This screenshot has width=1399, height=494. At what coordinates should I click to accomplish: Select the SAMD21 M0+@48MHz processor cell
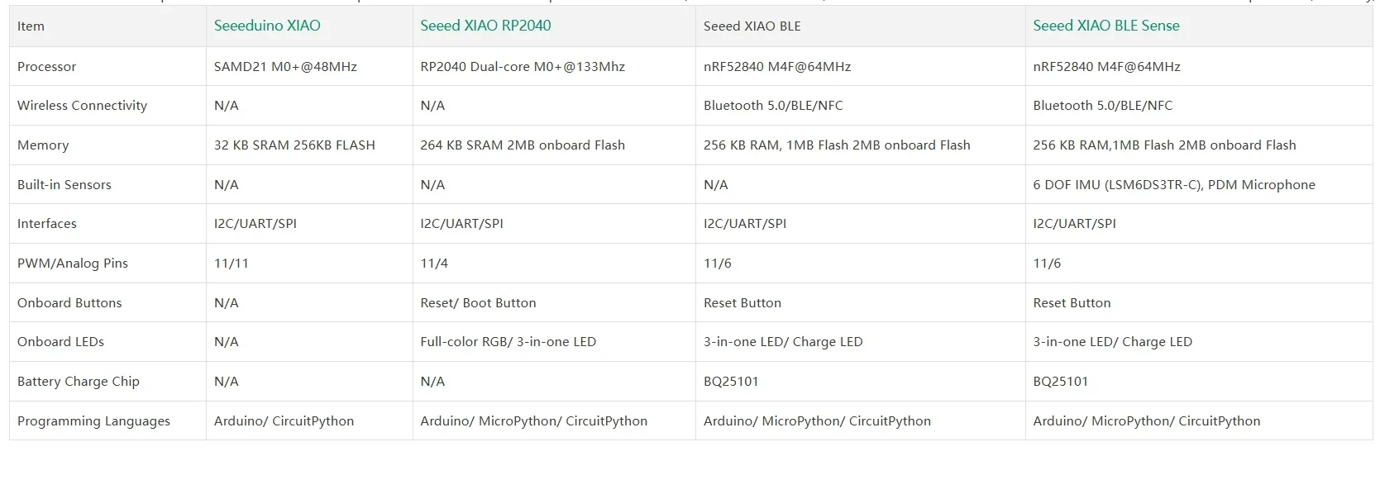click(x=285, y=67)
